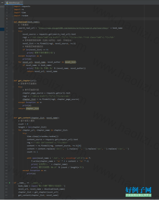Click the hide panel minus icon
Screen dimensions: 159x200
point(2,3)
